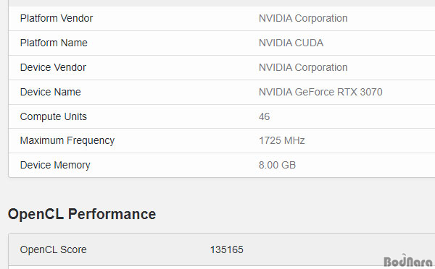Image resolution: width=435 pixels, height=269 pixels.
Task: Click the Device Name table row
Action: [222, 93]
